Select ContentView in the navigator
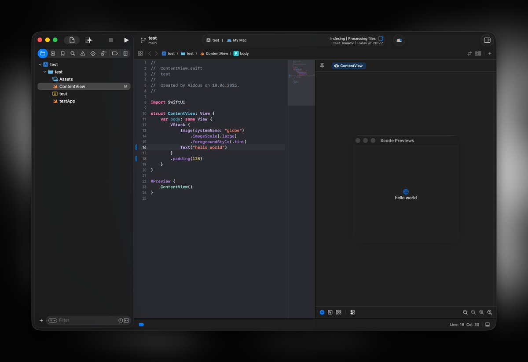The image size is (528, 362). click(x=83, y=87)
